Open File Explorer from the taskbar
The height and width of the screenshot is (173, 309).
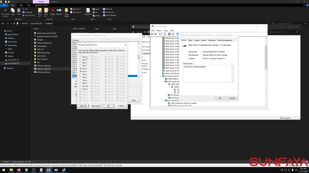tap(11, 170)
